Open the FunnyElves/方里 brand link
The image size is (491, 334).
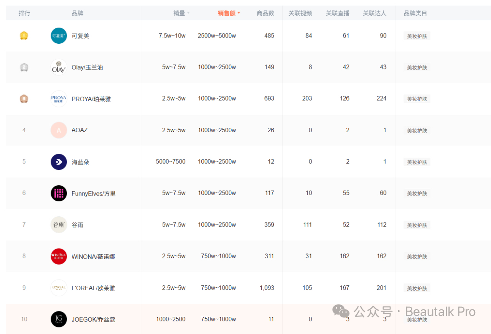point(94,194)
